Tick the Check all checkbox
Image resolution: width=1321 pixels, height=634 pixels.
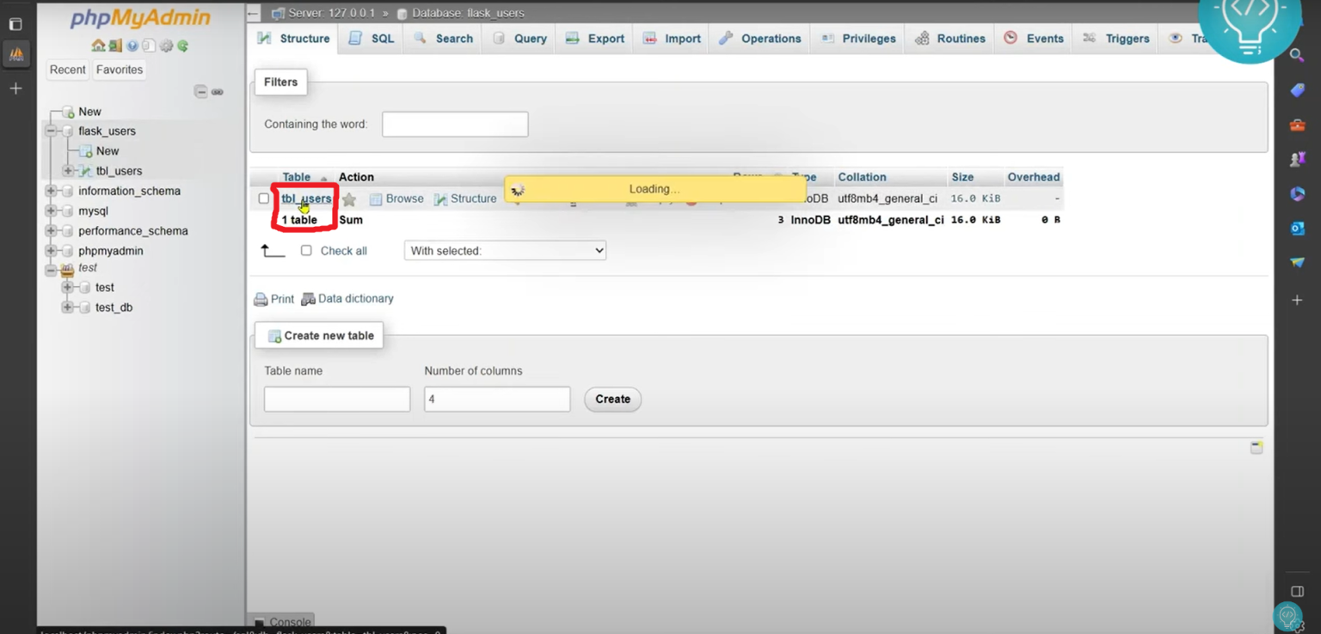pyautogui.click(x=306, y=251)
